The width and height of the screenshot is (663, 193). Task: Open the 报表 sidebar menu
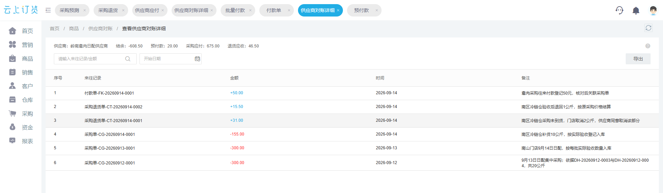(x=21, y=141)
